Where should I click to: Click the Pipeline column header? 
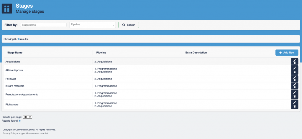point(101,53)
